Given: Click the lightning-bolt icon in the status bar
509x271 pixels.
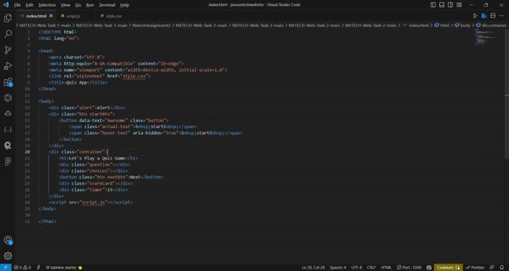Looking at the screenshot, I should 38,267.
